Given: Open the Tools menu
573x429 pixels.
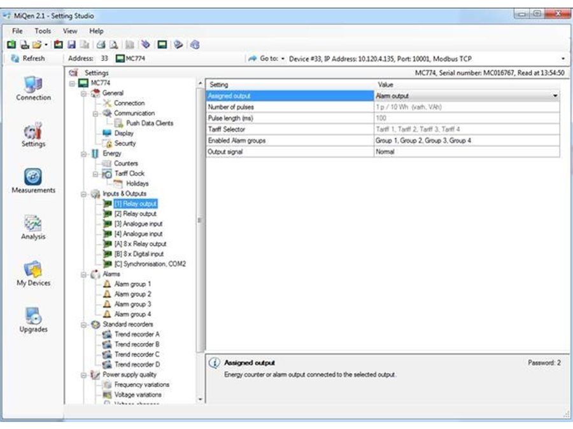Looking at the screenshot, I should 43,31.
